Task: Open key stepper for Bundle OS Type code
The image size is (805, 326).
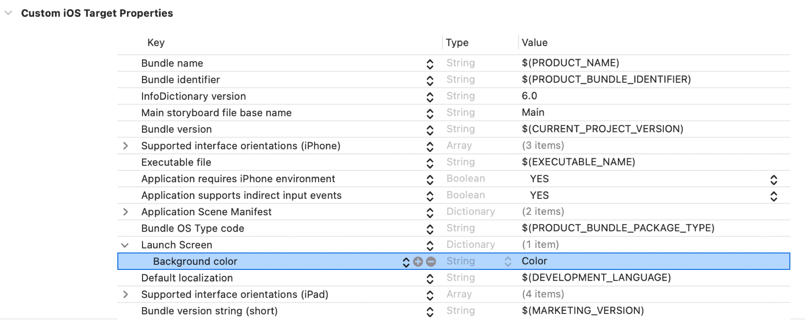Action: click(x=430, y=229)
